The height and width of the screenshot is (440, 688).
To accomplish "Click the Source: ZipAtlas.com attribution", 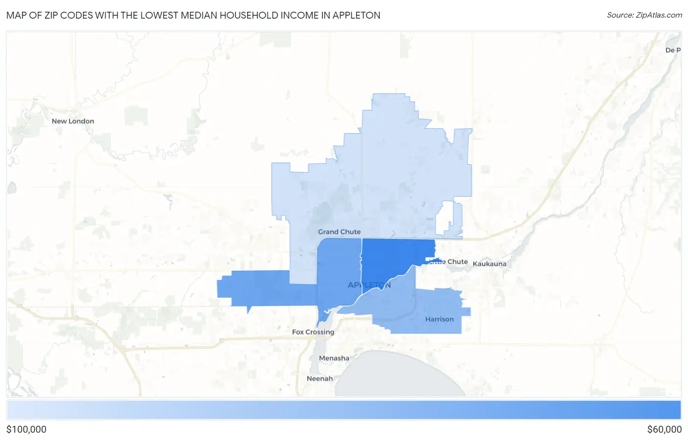I will (x=644, y=15).
